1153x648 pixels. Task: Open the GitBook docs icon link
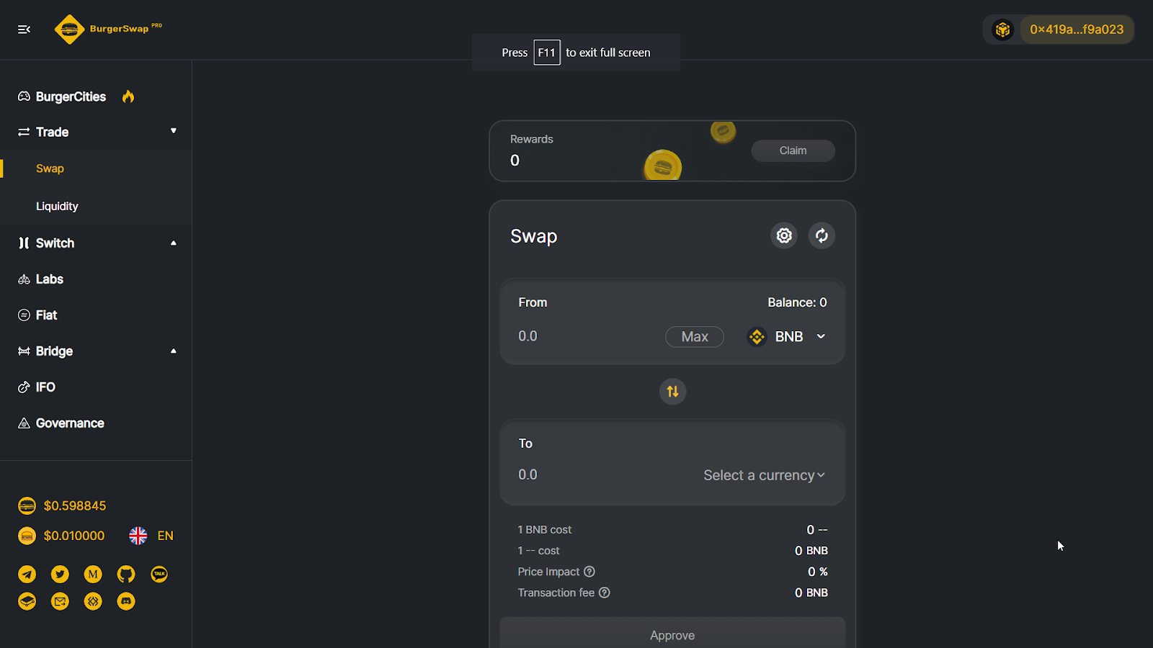(x=27, y=601)
